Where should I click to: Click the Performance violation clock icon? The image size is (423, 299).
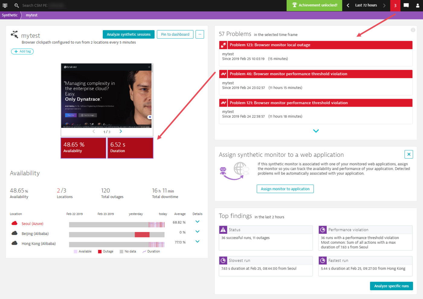322,230
